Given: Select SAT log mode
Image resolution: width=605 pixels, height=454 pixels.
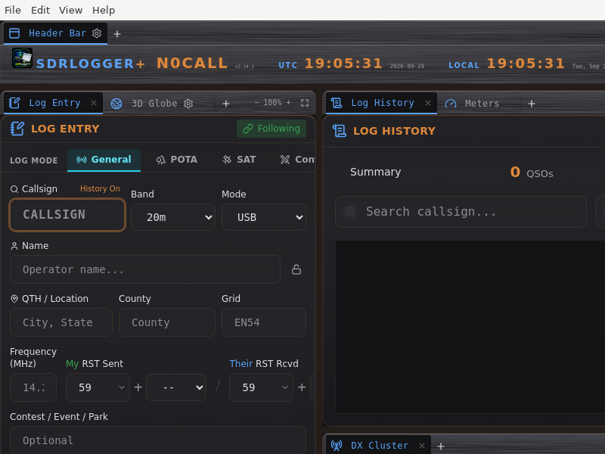Looking at the screenshot, I should click(239, 160).
